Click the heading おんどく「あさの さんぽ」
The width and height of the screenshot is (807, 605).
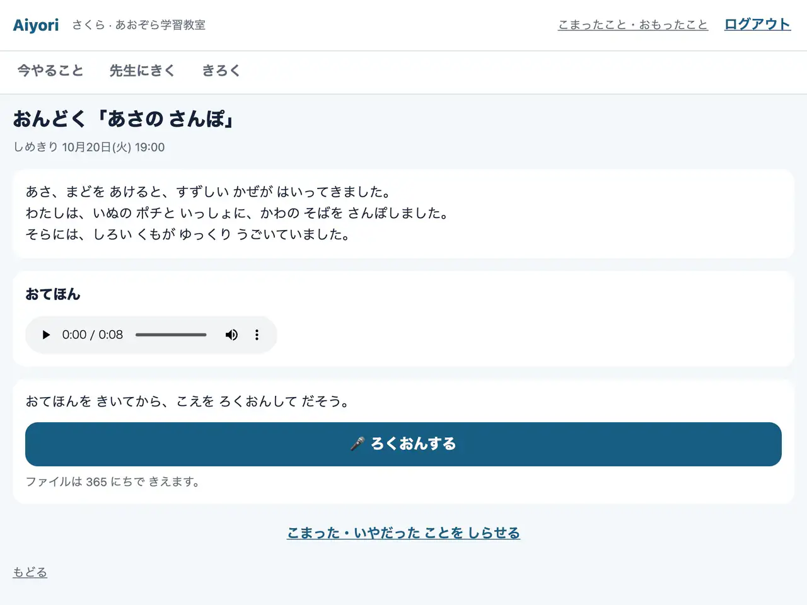pos(124,119)
